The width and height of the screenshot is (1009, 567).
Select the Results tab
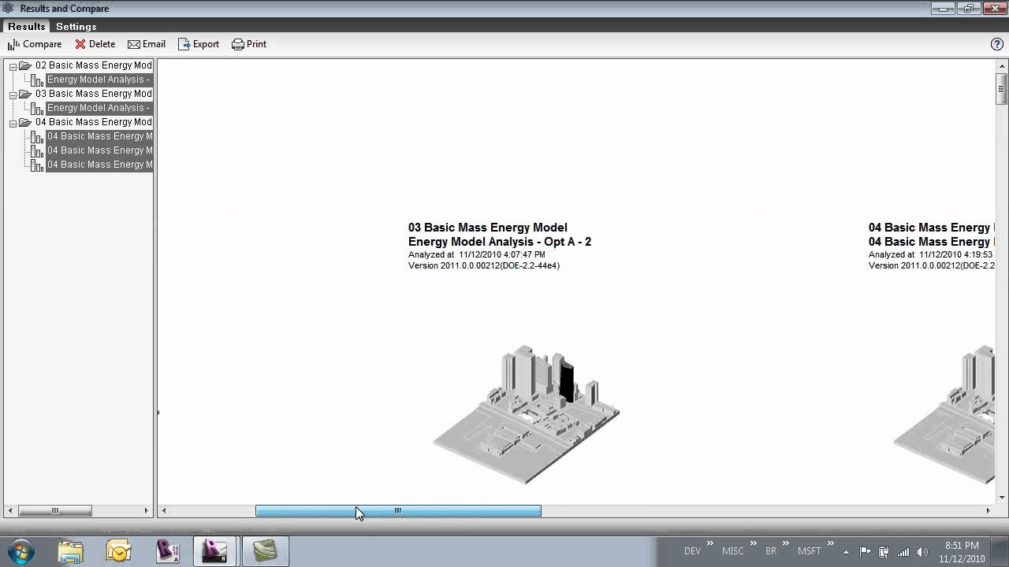(x=26, y=26)
